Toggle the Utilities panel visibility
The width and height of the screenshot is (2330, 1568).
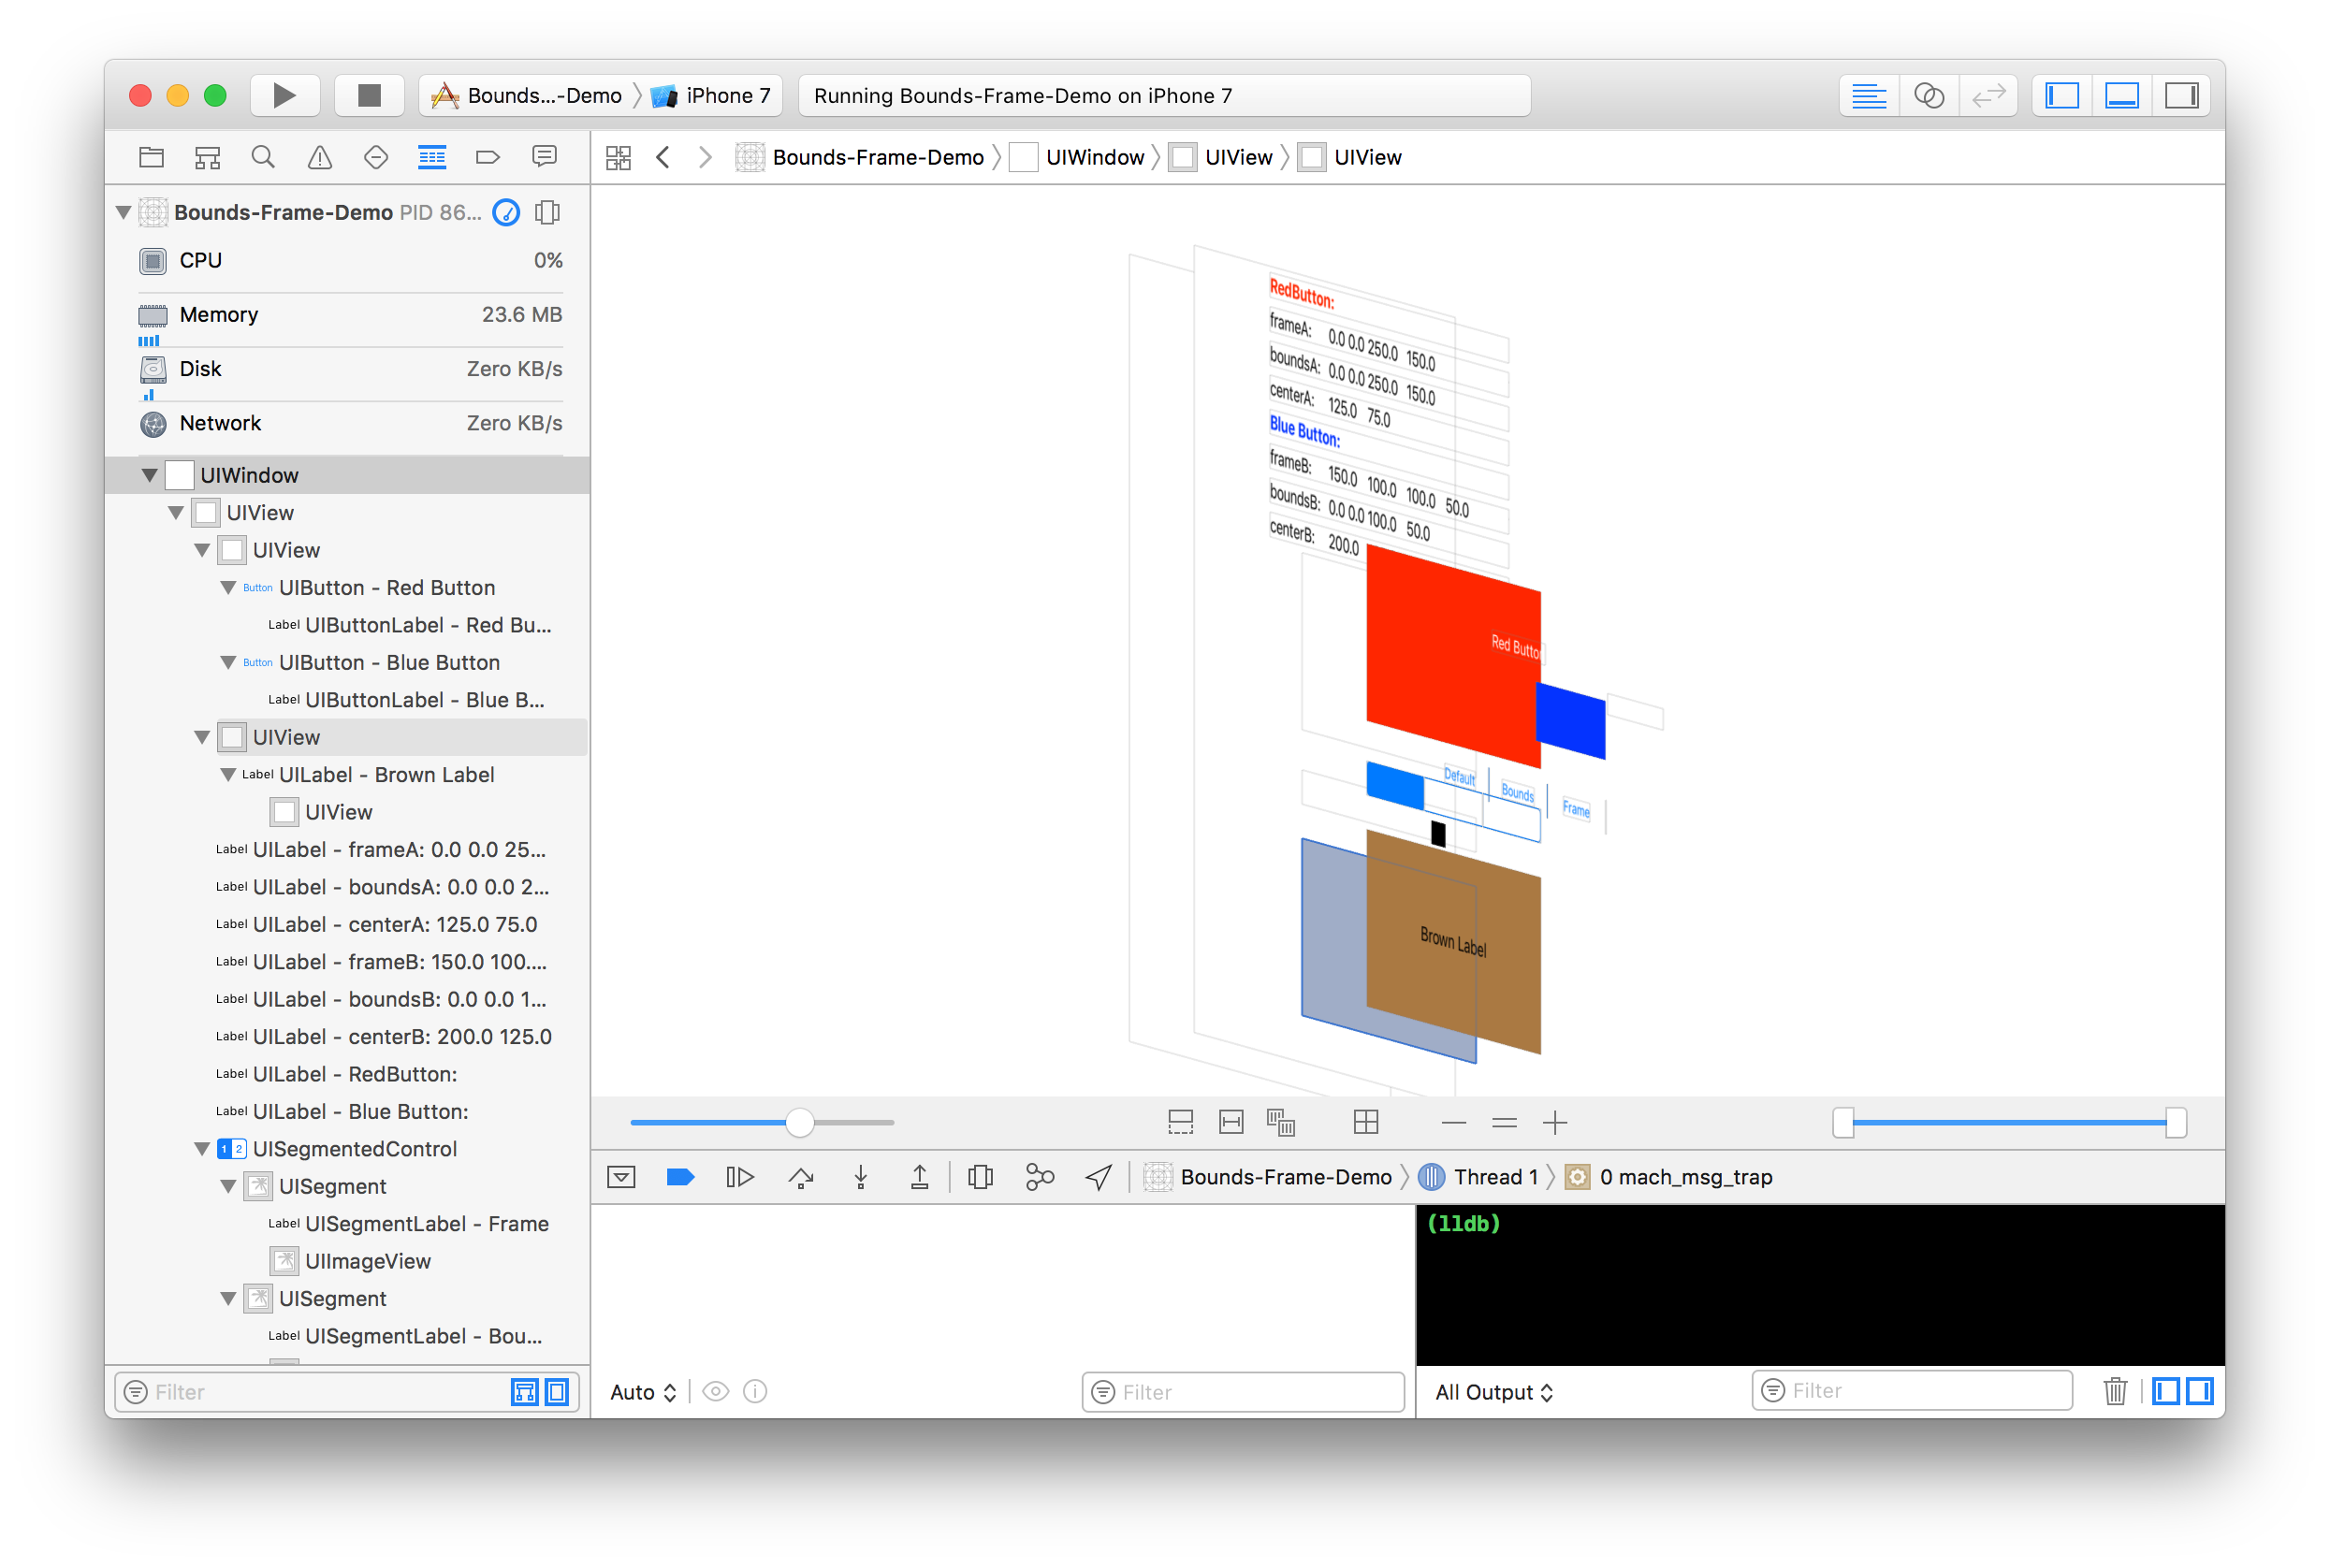click(2181, 95)
